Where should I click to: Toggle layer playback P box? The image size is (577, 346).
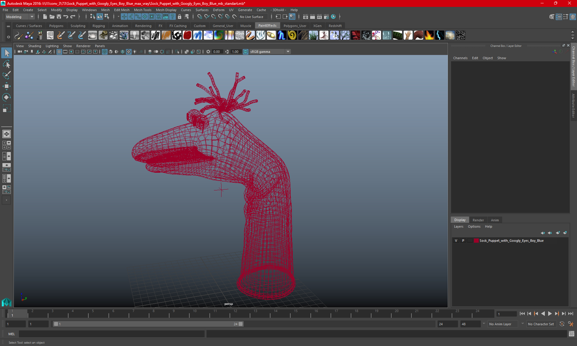point(463,241)
